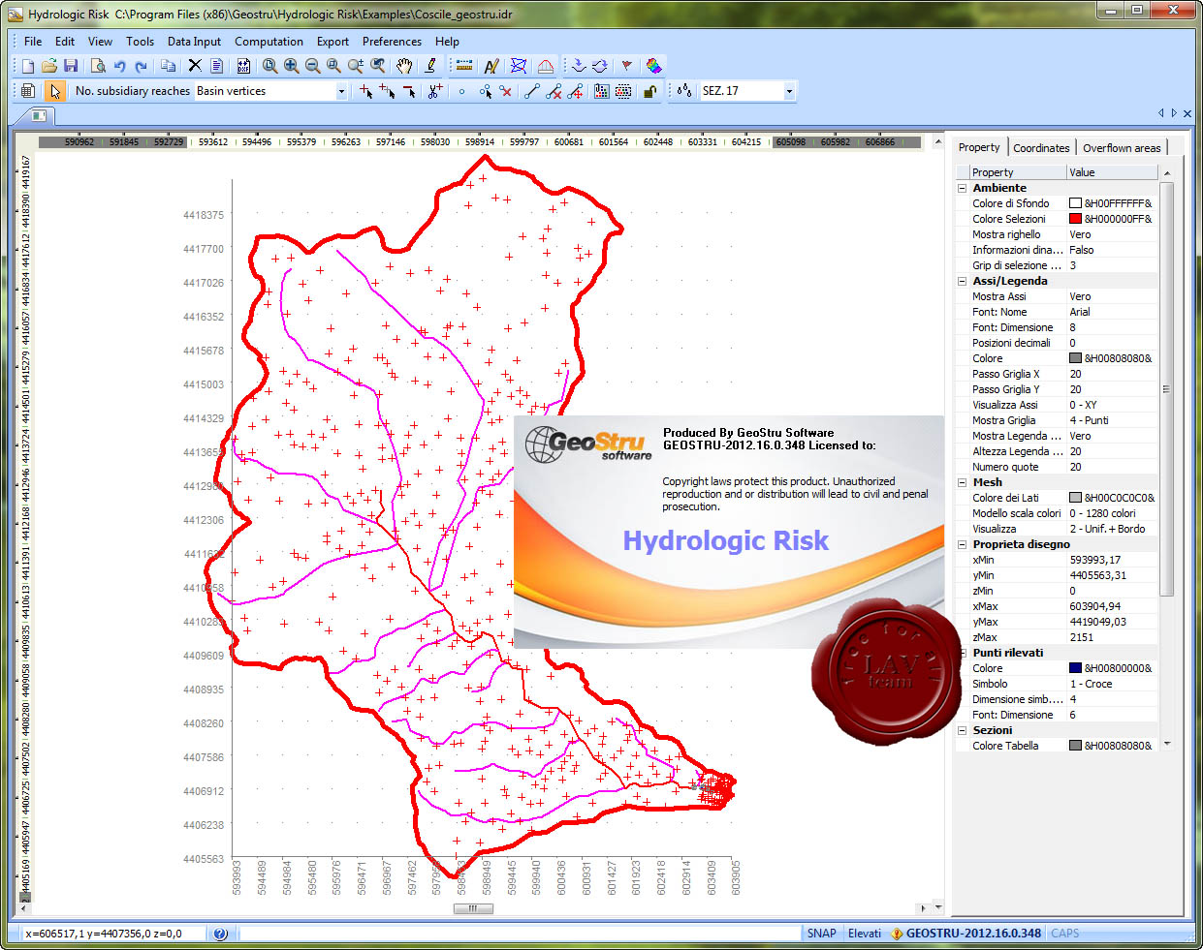Save the current project
Screen dimensions: 1203x950
tap(71, 66)
